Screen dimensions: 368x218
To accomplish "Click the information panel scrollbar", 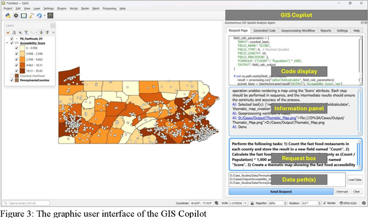I will tap(359, 111).
